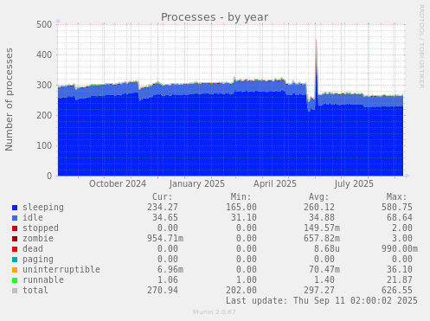Click idle minimum value 31.10
Screen dimensions: 430x321
pos(244,218)
